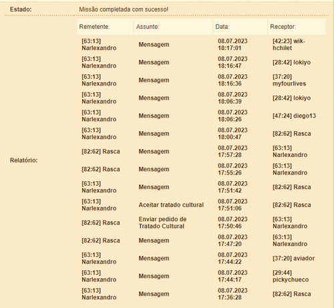
Task: Select 'Missão completada com sucesso!' text
Action: (124, 9)
